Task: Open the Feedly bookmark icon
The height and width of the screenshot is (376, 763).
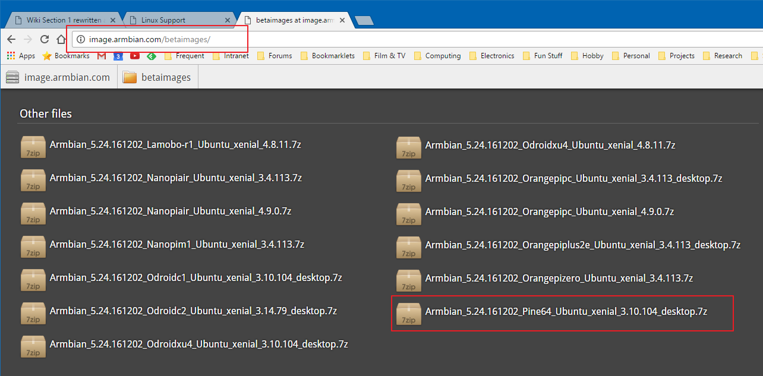Action: [x=152, y=56]
